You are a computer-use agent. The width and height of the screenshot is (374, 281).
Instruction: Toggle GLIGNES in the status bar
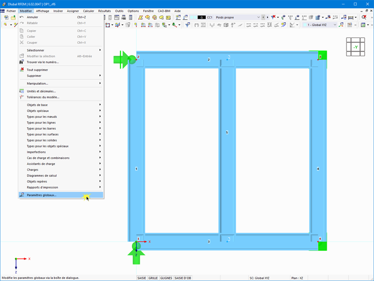pos(166,278)
